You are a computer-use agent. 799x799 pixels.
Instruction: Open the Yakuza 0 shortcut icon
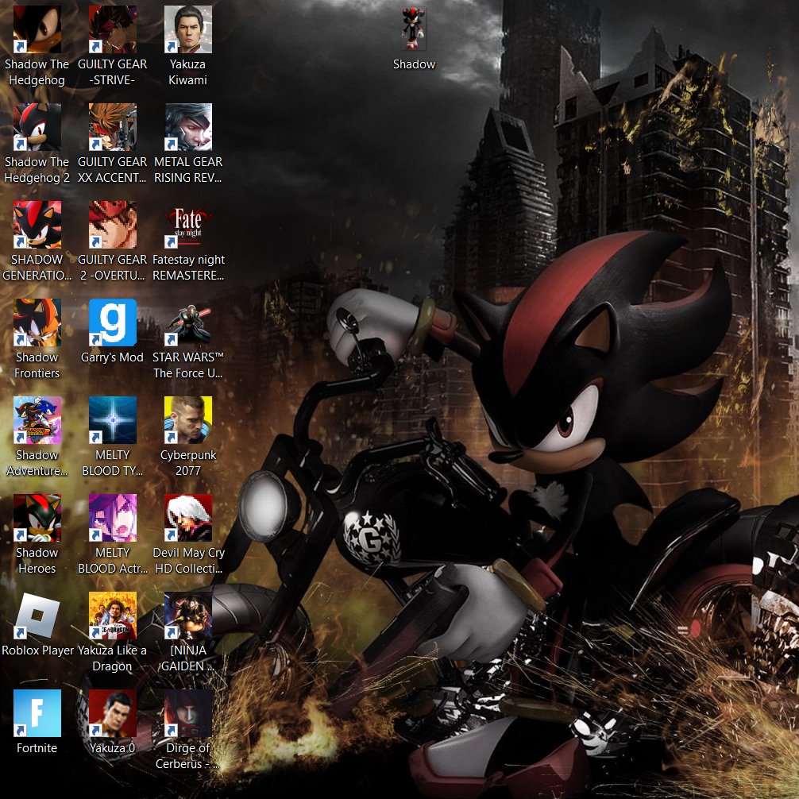tap(112, 713)
